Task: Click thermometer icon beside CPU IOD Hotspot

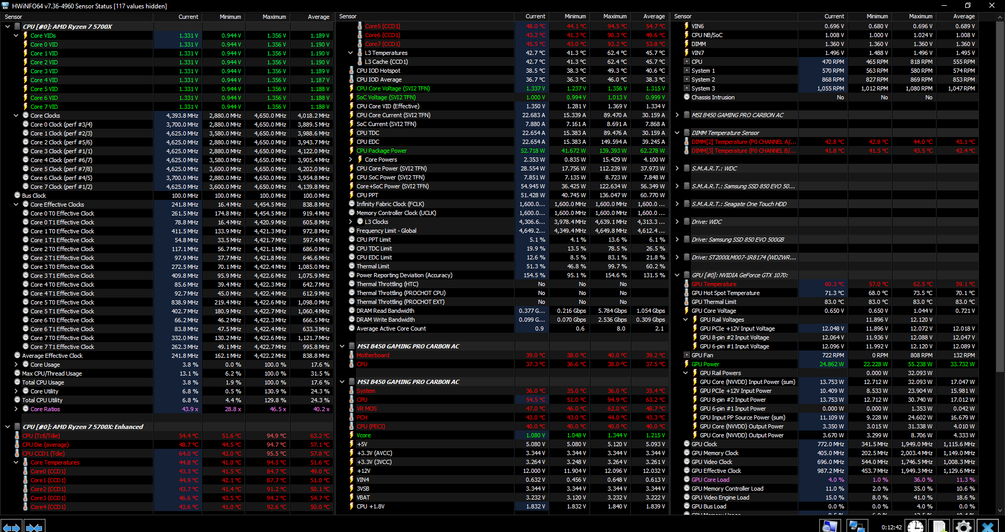Action: [x=352, y=71]
